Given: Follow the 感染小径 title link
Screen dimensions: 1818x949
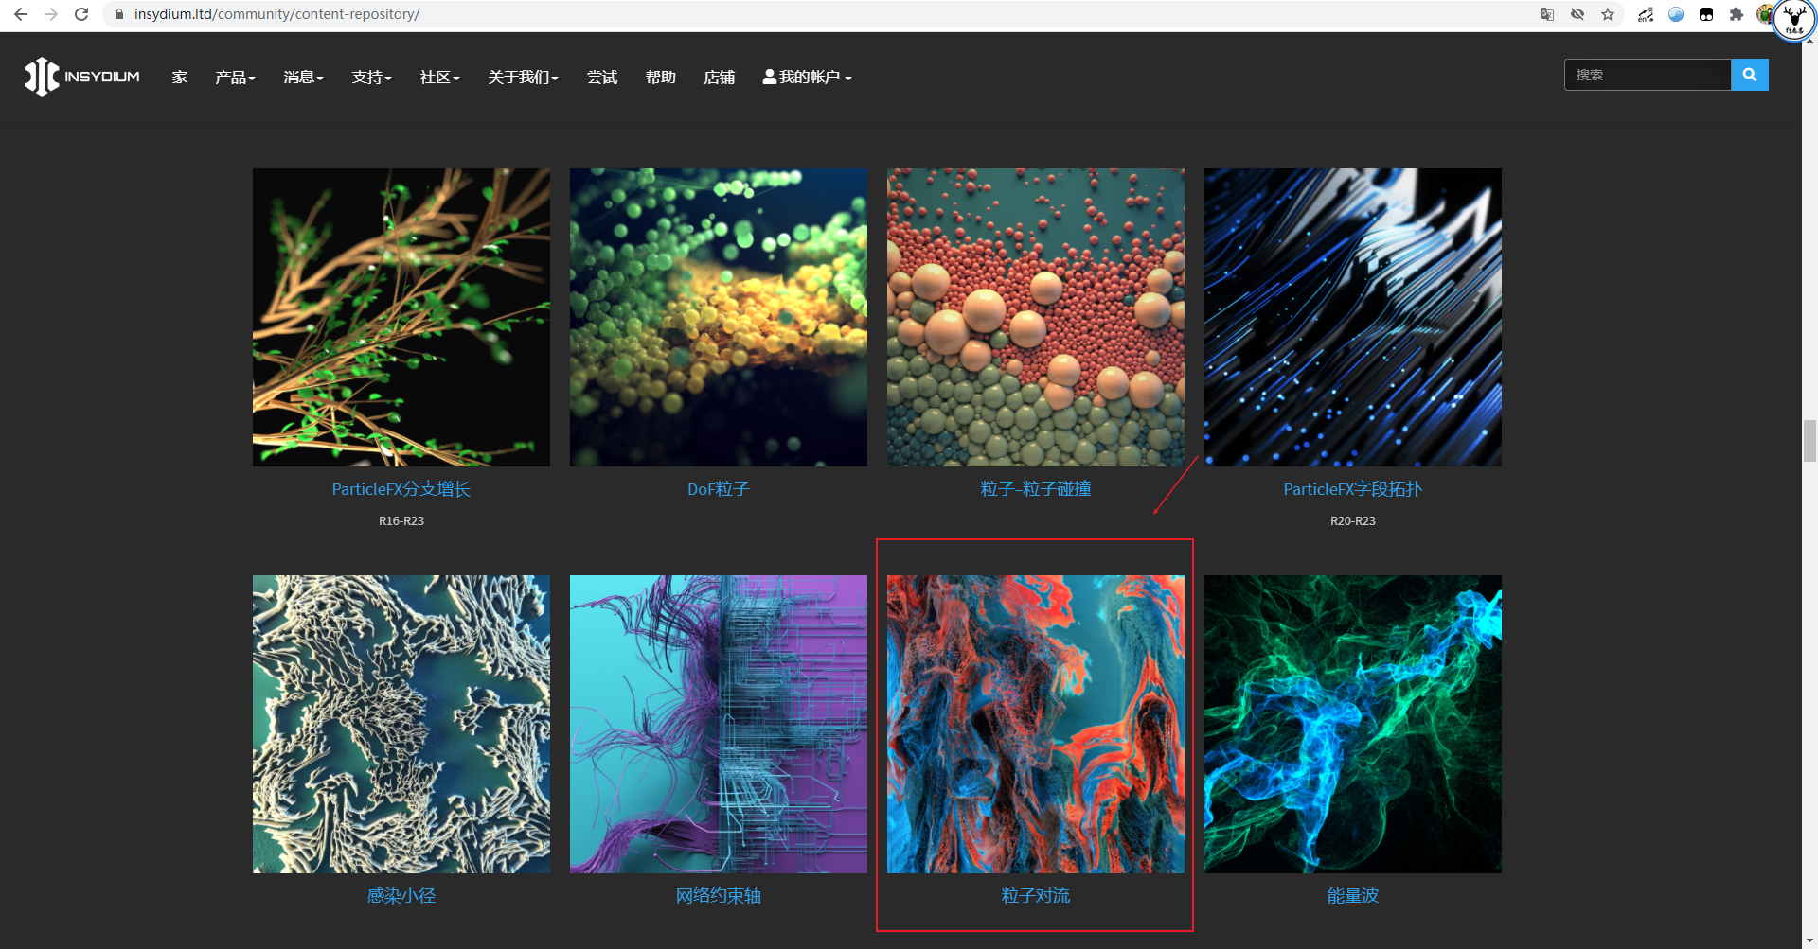Looking at the screenshot, I should tap(401, 896).
